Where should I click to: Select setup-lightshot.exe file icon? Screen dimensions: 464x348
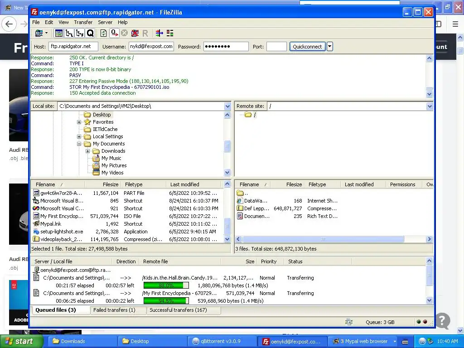[36, 232]
